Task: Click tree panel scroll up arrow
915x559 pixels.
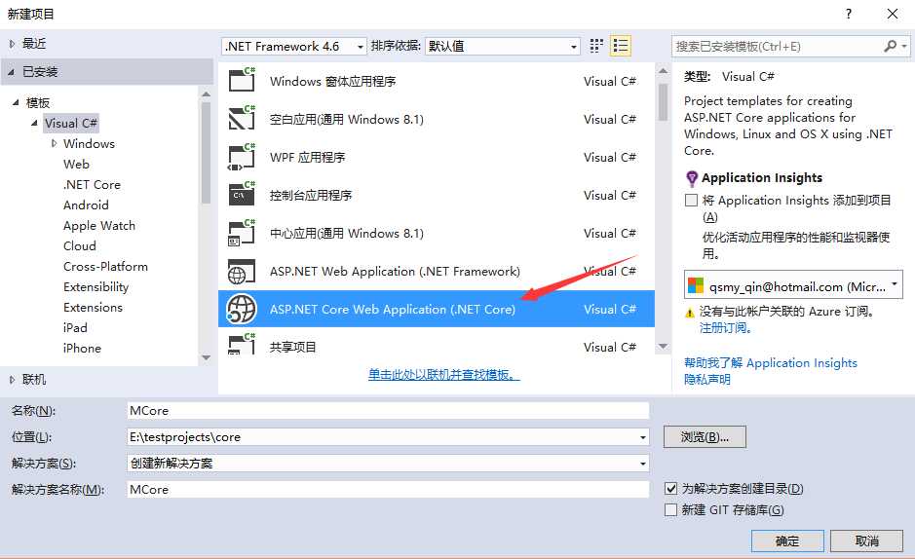Action: pyautogui.click(x=206, y=93)
